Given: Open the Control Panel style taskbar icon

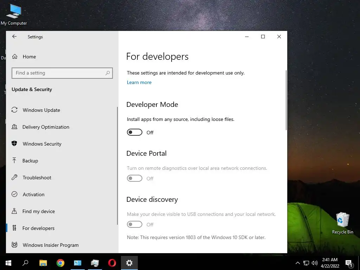Looking at the screenshot, I should point(78,263).
